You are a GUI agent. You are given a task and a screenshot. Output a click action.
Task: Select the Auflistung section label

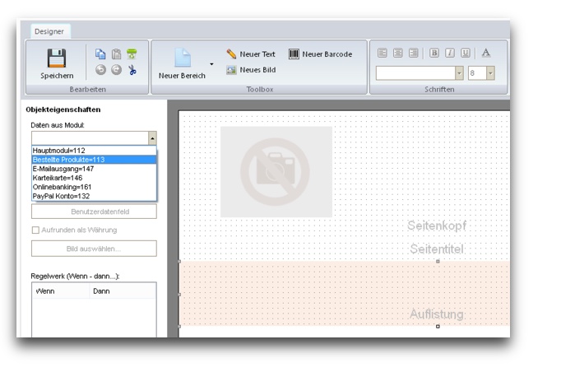[437, 314]
